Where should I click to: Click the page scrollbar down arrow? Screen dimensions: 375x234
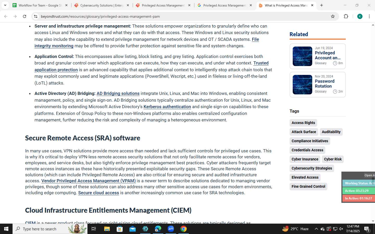coord(373,221)
